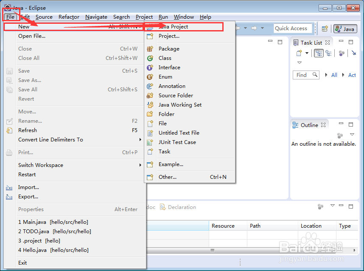
Task: Open the Source menu
Action: [44, 17]
